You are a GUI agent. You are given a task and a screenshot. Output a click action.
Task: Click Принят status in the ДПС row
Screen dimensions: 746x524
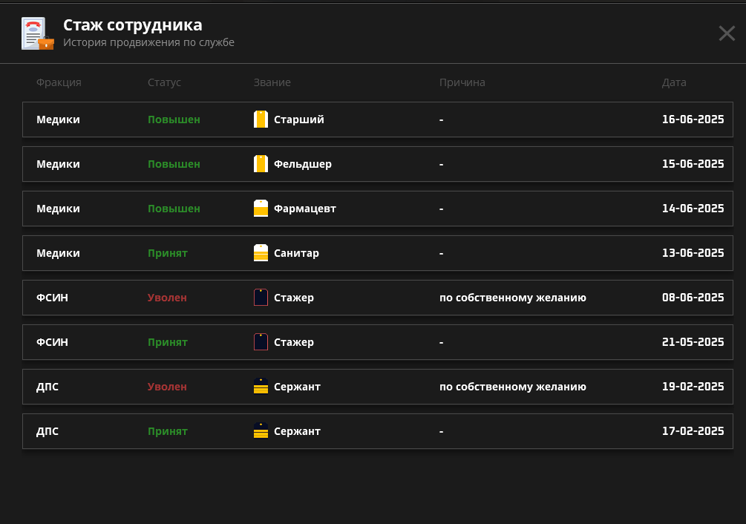pos(168,431)
